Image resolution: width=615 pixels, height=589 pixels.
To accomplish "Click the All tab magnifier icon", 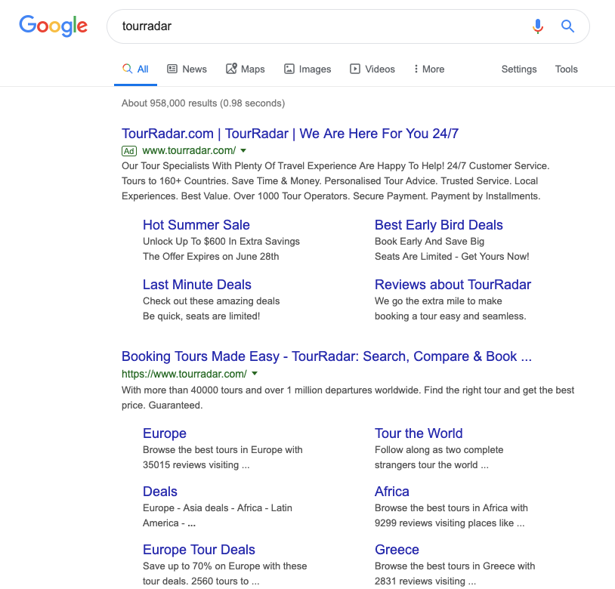I will [127, 69].
